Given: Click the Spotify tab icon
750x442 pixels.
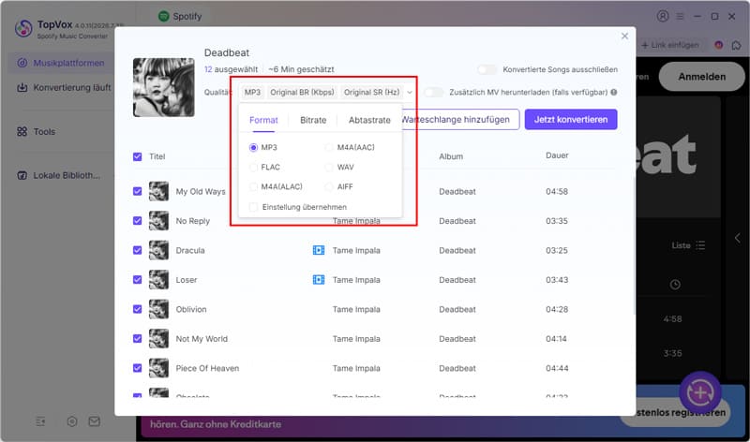Looking at the screenshot, I should [x=163, y=16].
